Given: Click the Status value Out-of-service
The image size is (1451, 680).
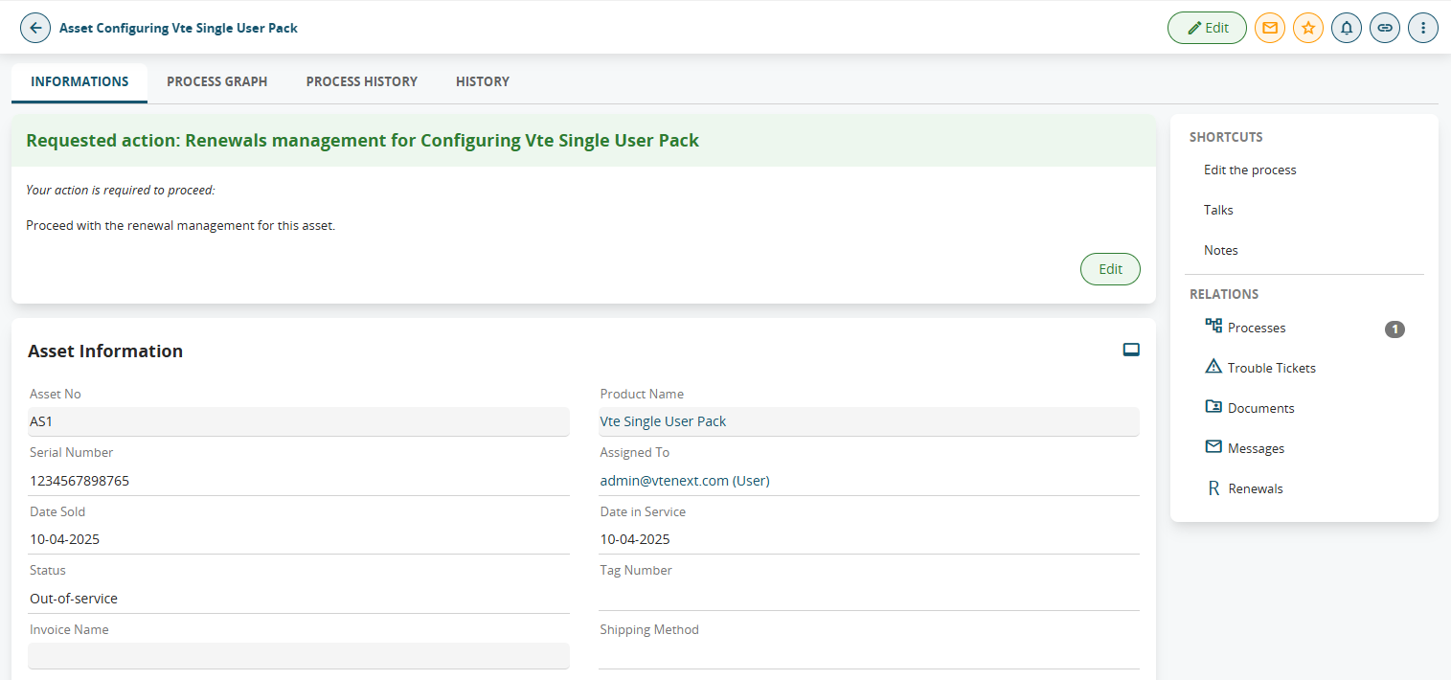Looking at the screenshot, I should tap(74, 599).
